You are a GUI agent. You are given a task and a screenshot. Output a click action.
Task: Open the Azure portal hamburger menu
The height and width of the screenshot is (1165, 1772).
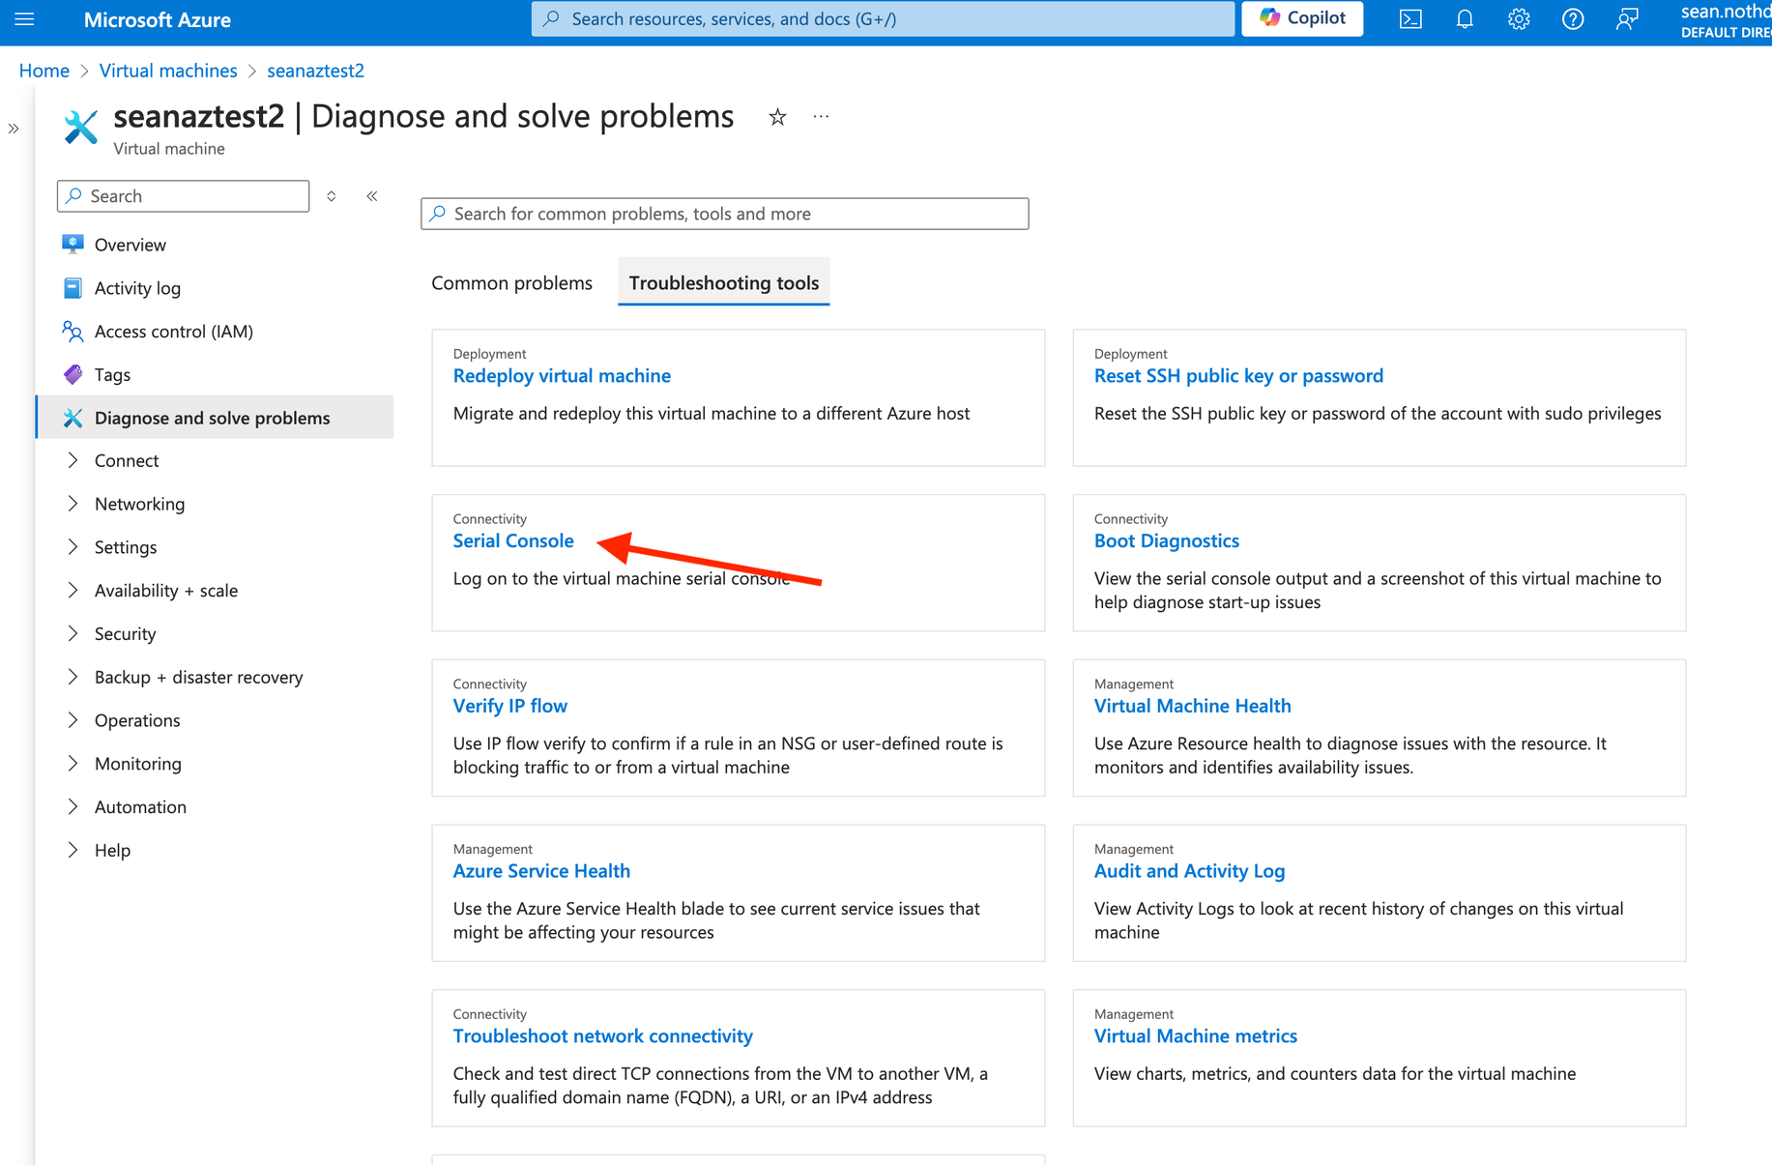pos(24,19)
